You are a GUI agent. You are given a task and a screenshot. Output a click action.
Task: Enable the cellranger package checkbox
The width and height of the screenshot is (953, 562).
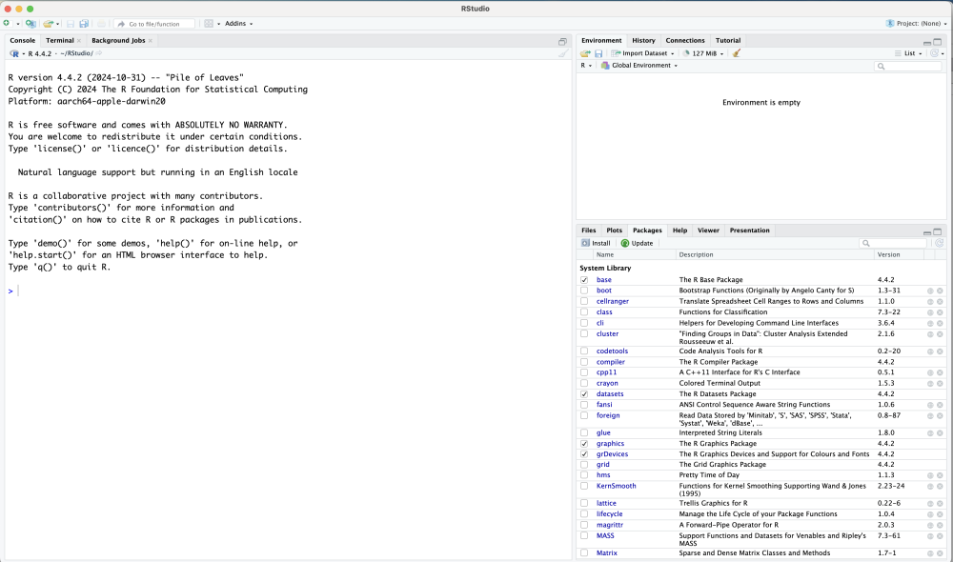[x=584, y=301]
